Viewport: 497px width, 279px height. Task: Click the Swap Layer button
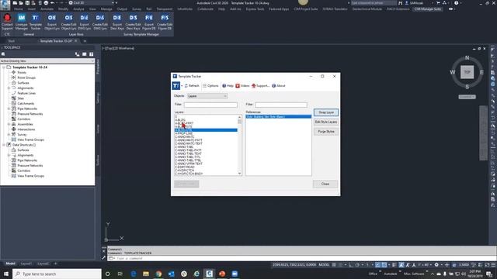coord(326,112)
